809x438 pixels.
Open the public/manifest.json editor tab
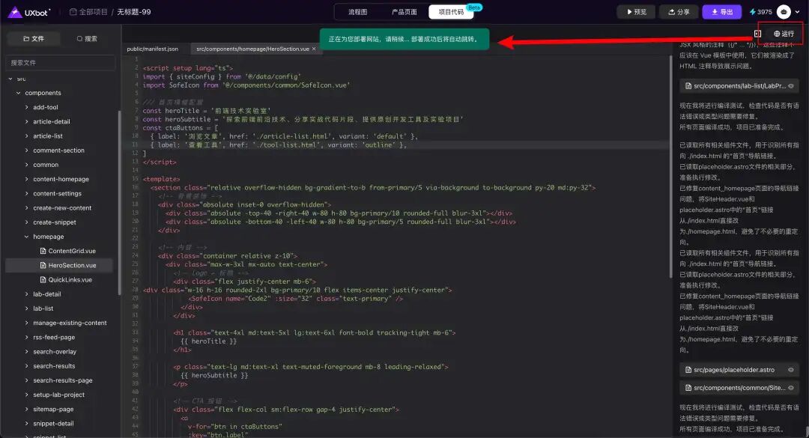152,49
